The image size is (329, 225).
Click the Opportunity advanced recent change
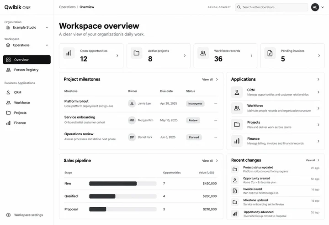[276, 214]
